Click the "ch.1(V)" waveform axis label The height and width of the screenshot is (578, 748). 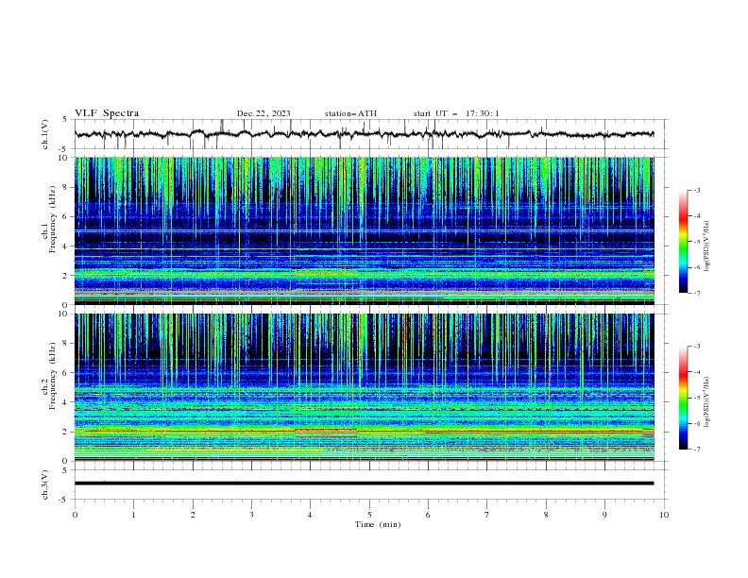click(45, 134)
